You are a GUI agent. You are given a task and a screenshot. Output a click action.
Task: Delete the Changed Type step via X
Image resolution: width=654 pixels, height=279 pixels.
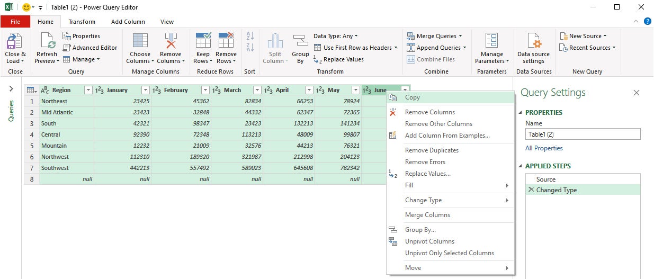[531, 190]
